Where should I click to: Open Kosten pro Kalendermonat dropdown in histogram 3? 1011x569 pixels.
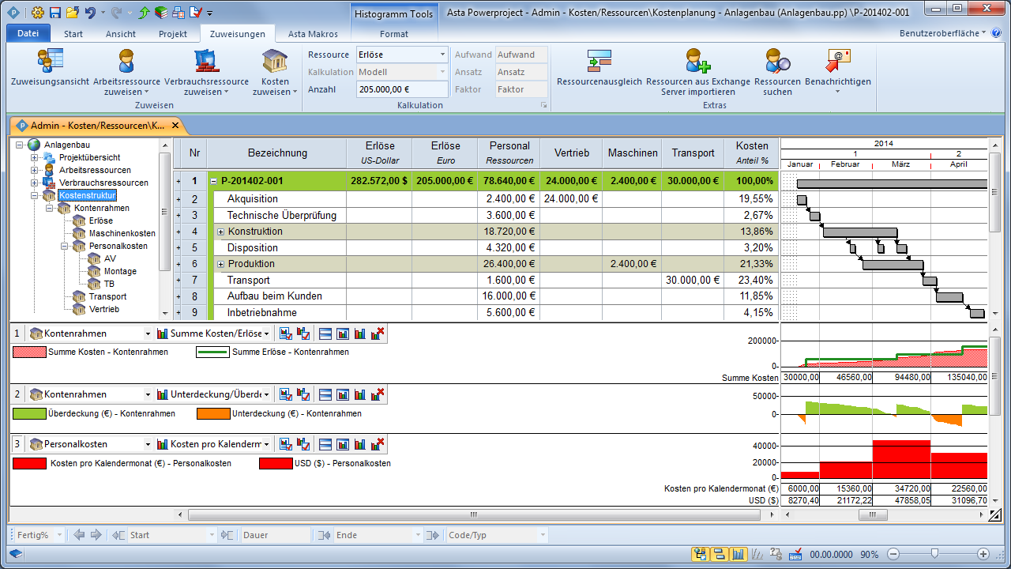266,444
